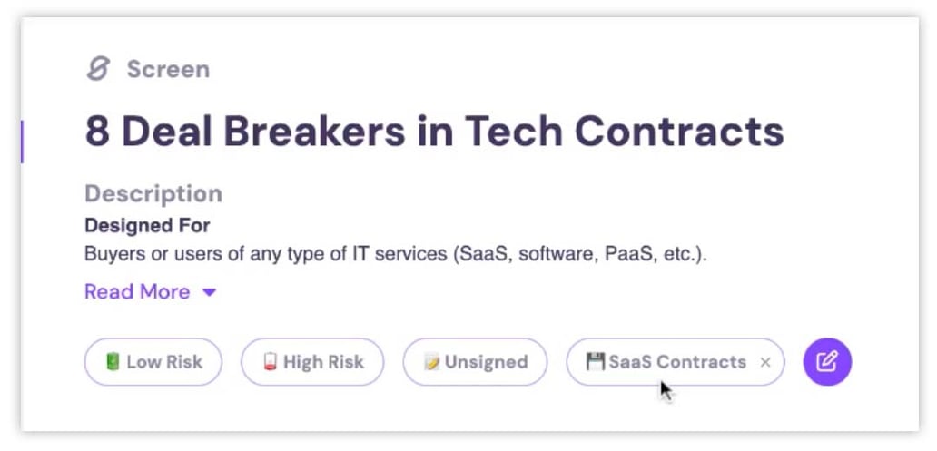Choose the Unsigned tag label
937x451 pixels.
pos(486,362)
